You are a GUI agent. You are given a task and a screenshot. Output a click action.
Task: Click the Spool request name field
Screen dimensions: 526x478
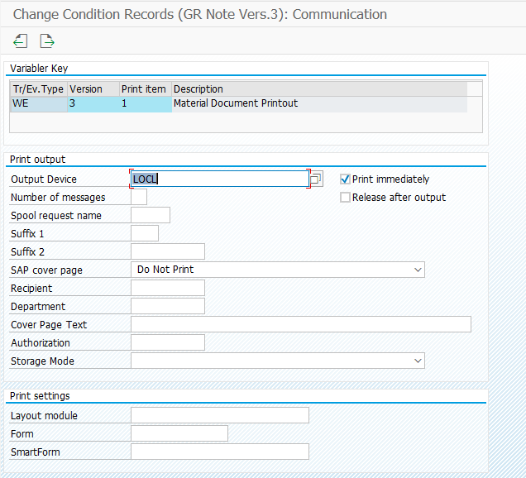click(x=151, y=215)
